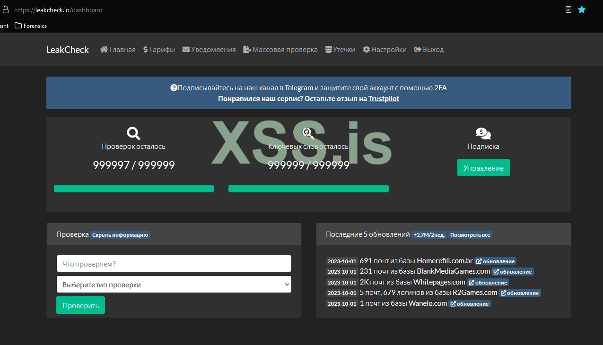This screenshot has width=603, height=345.
Task: Open the Выберите тип проверки dropdown
Action: (x=174, y=285)
